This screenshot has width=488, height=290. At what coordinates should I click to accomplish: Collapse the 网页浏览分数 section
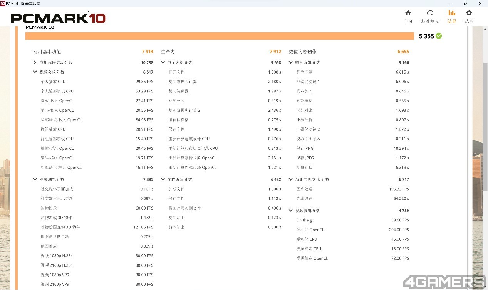[35, 179]
